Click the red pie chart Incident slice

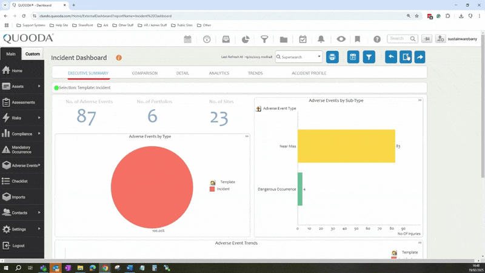click(x=152, y=187)
